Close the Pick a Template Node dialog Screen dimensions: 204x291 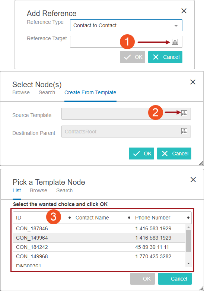(193, 180)
